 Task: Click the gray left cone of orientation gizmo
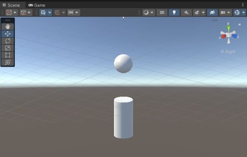223,33
